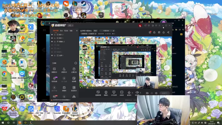Viewport: 222px width, 125px height.
Task: Switch to the second scene tab
Action: point(61,31)
